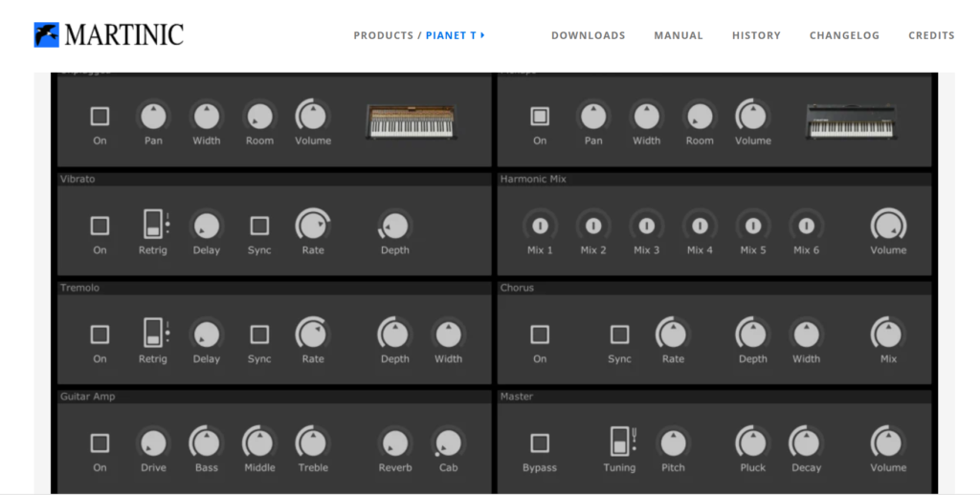Click the Guitar Amp Cab knob
The width and height of the screenshot is (980, 495).
point(448,443)
